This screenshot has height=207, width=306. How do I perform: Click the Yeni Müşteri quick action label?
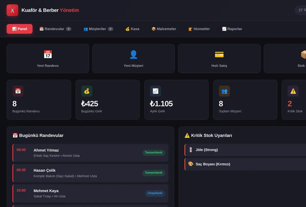133,66
